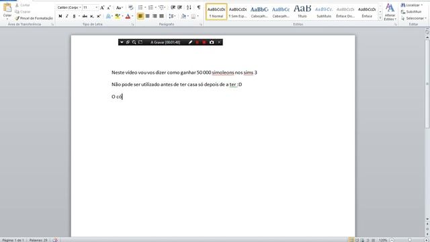Screen dimensions: 430x242
Task: Click Substituir (Replace)
Action: (411, 12)
